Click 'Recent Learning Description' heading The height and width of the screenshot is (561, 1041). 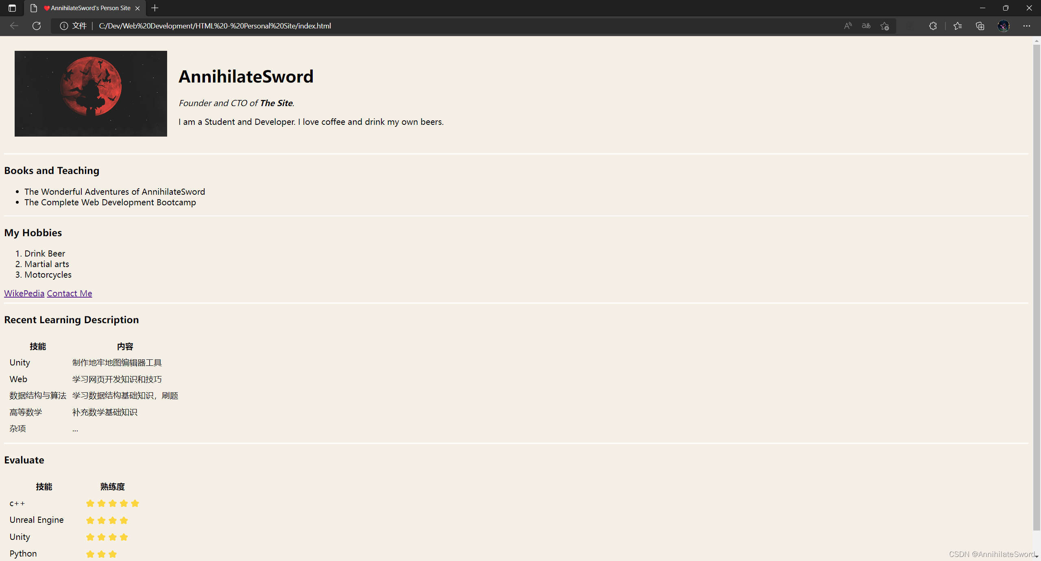tap(72, 320)
